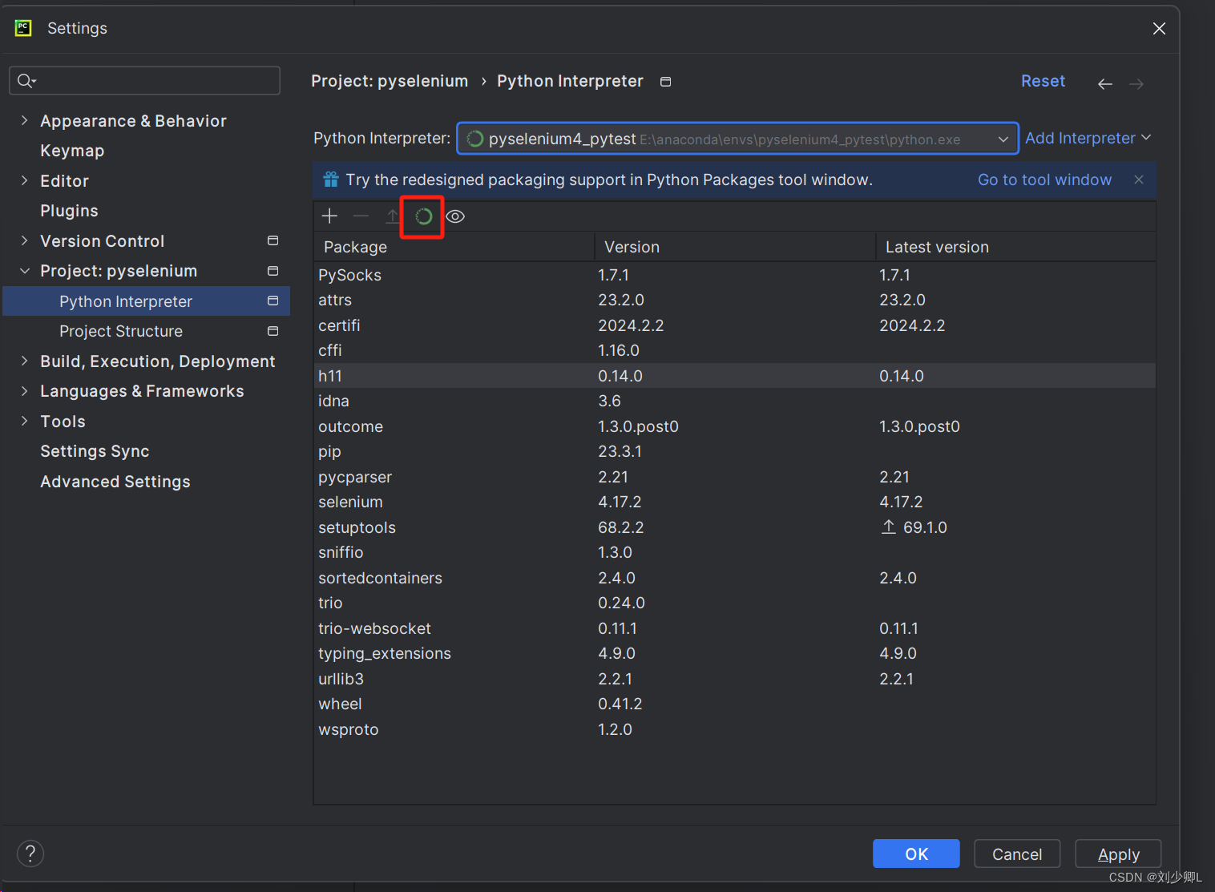Screen dimensions: 1215x892
Task: Click Go to tool window link
Action: click(1044, 180)
